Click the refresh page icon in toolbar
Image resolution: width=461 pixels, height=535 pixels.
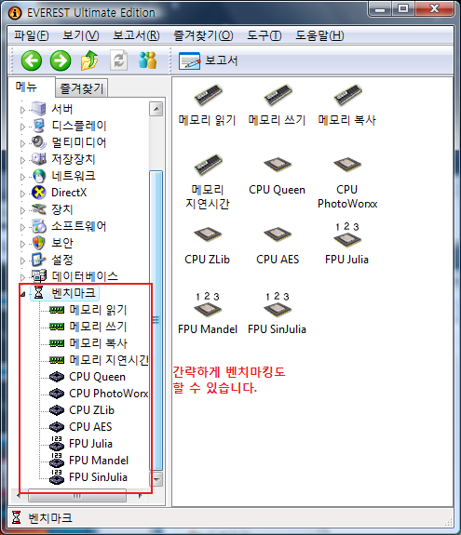119,60
